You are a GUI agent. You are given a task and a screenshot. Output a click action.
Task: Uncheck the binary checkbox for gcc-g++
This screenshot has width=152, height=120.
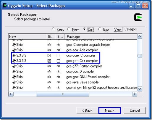49,61
